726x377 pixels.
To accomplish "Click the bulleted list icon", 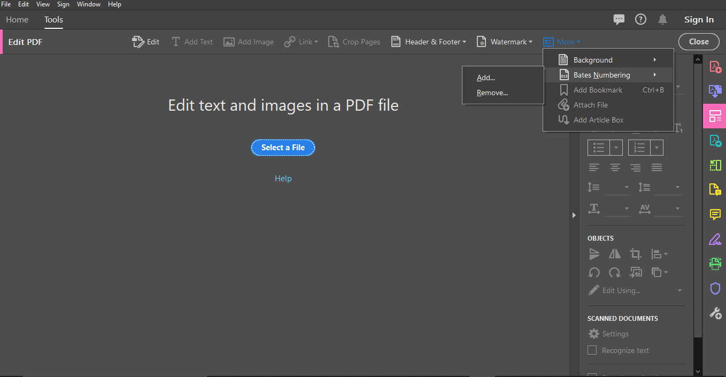I will pos(599,148).
